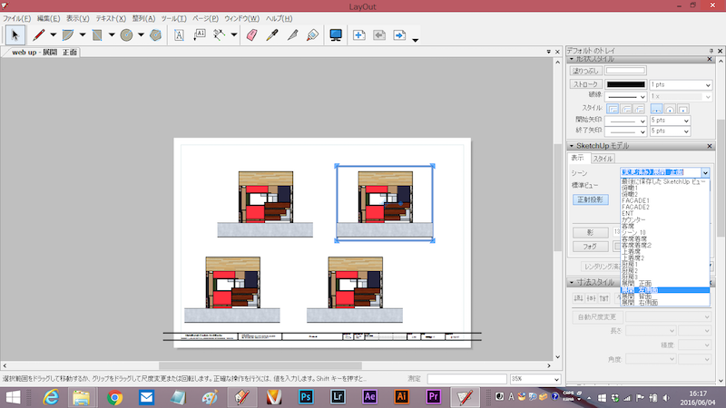Open the ファイル(F) menu

[17, 18]
